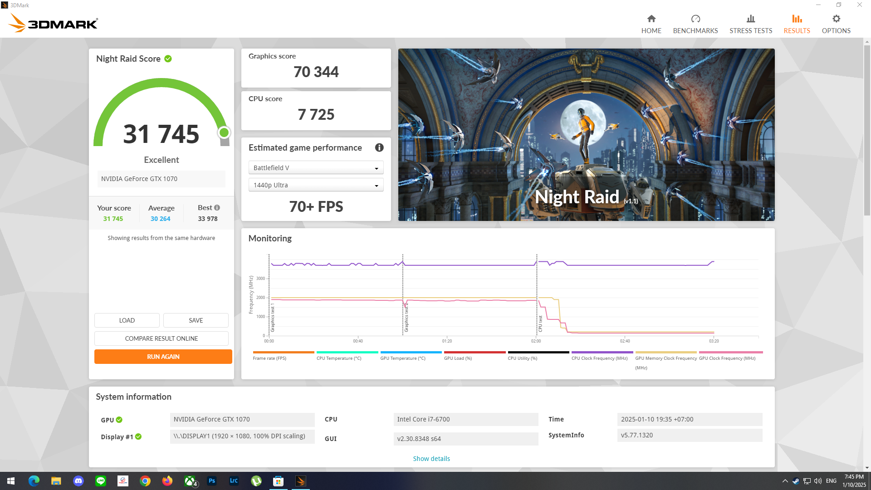Click the info icon beside Best score
This screenshot has width=871, height=490.
point(217,207)
